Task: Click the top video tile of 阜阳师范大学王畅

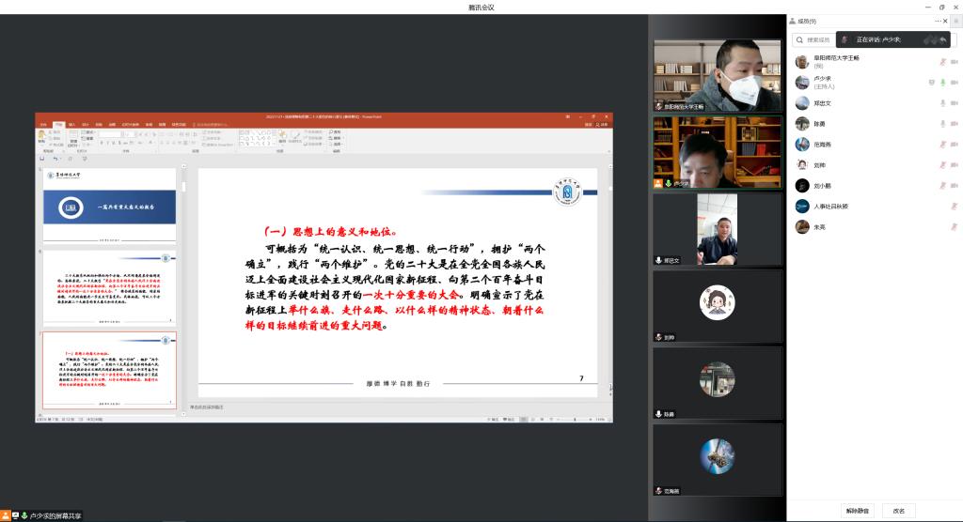Action: click(x=718, y=75)
